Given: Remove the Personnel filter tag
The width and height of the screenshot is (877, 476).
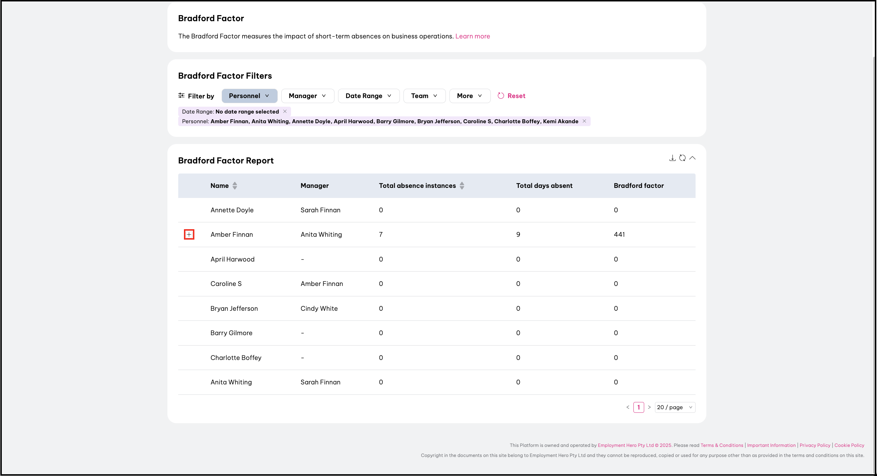Looking at the screenshot, I should coord(584,121).
